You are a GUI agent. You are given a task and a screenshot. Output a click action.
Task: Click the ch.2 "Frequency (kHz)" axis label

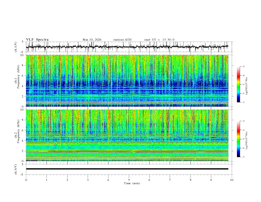tap(18, 131)
